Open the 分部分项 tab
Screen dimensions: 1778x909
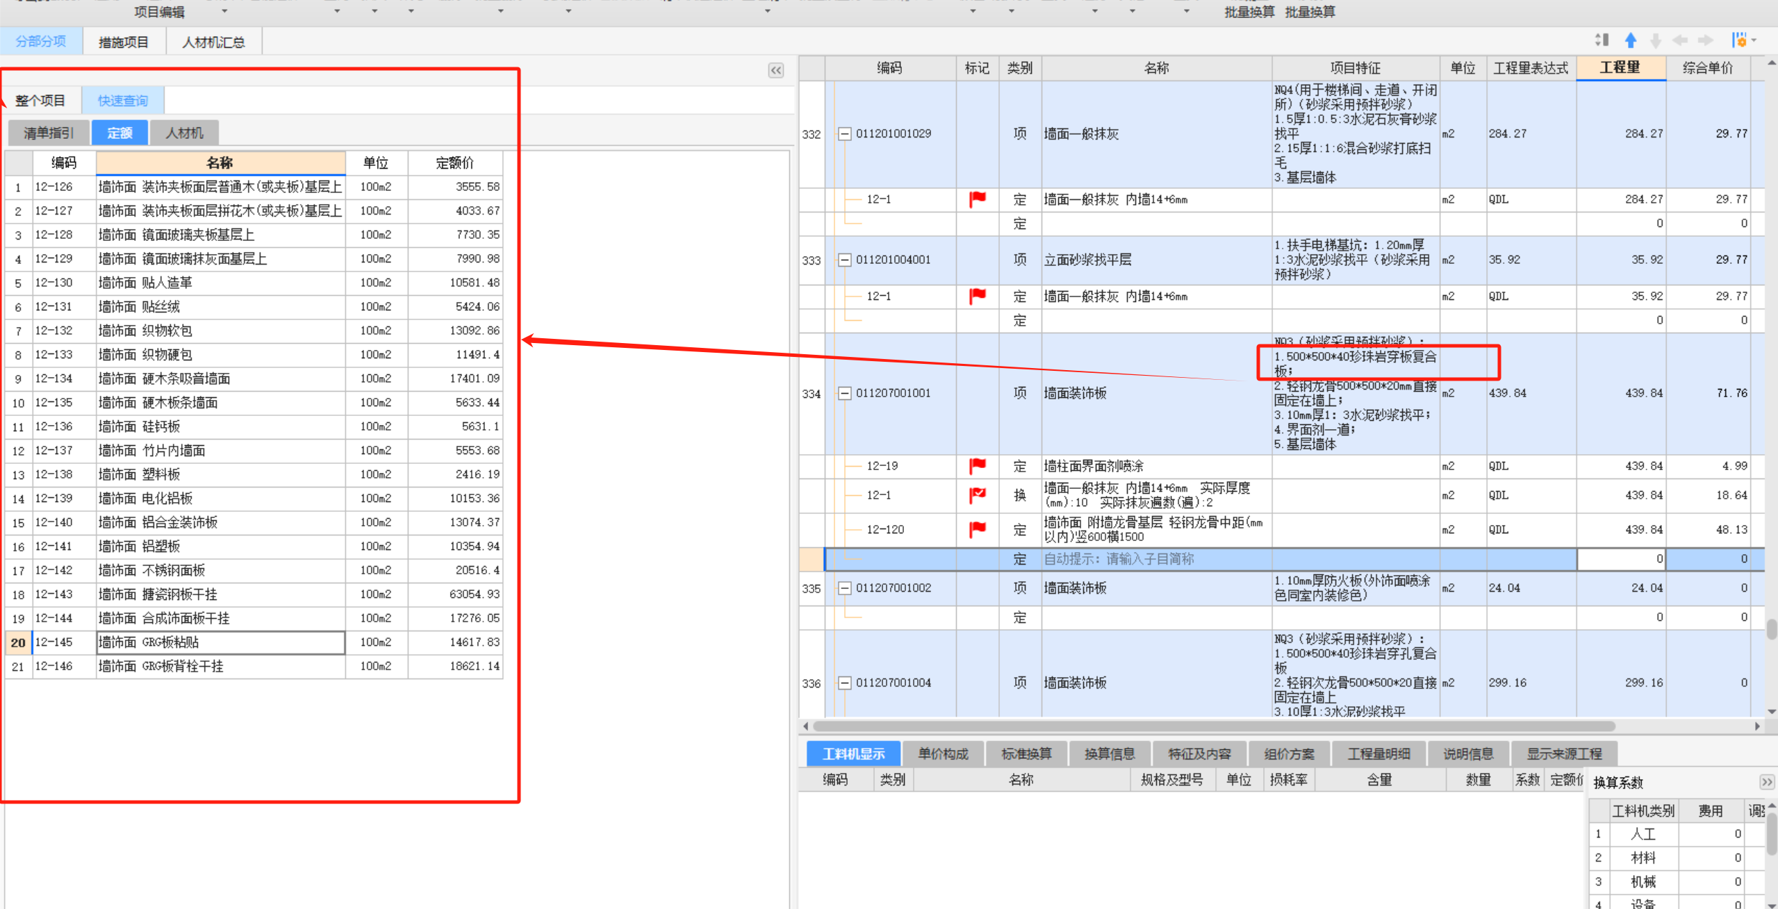pos(41,42)
